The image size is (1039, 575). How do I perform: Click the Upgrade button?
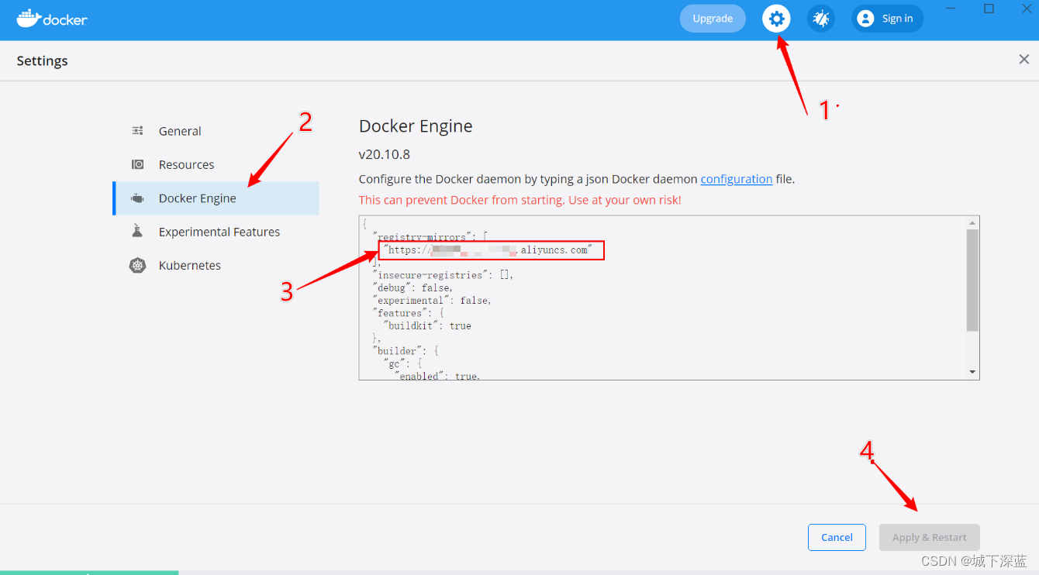(x=713, y=19)
